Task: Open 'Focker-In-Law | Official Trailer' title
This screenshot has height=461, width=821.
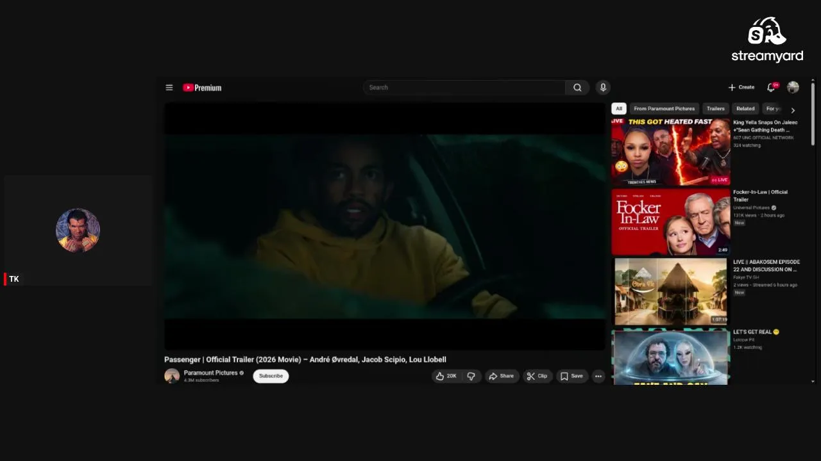Action: (x=761, y=195)
